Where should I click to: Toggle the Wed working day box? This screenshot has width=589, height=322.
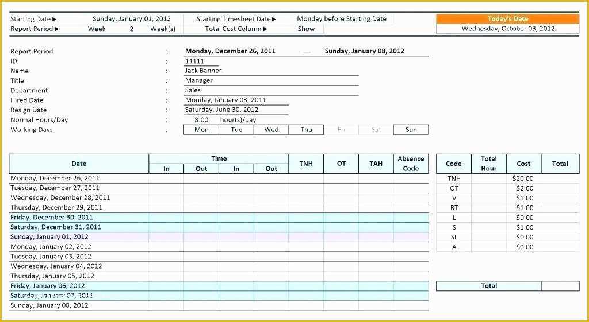point(271,130)
